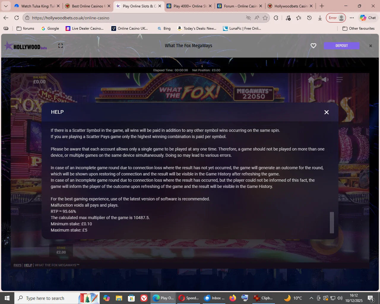Toggle game fullscreen mode icon

(61, 46)
